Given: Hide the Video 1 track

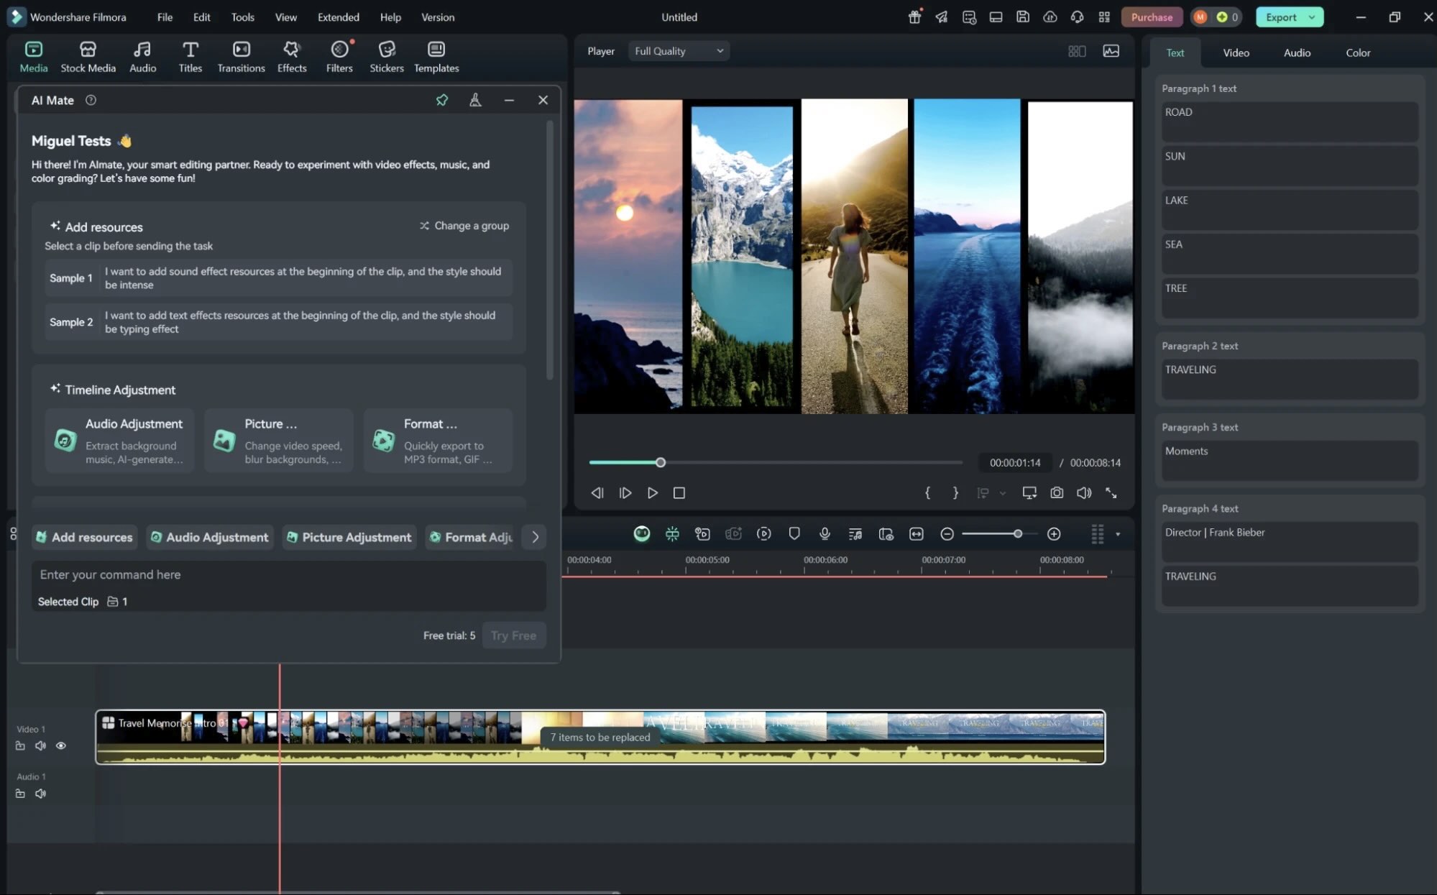Looking at the screenshot, I should tap(60, 745).
